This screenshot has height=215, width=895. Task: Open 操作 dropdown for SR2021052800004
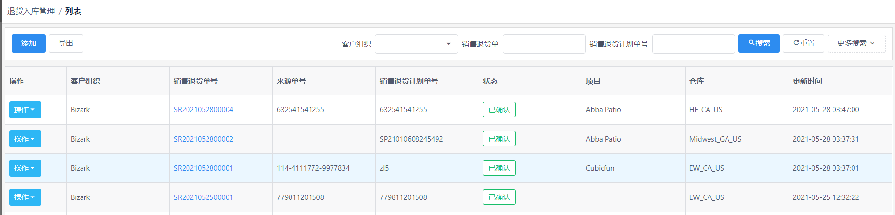25,110
